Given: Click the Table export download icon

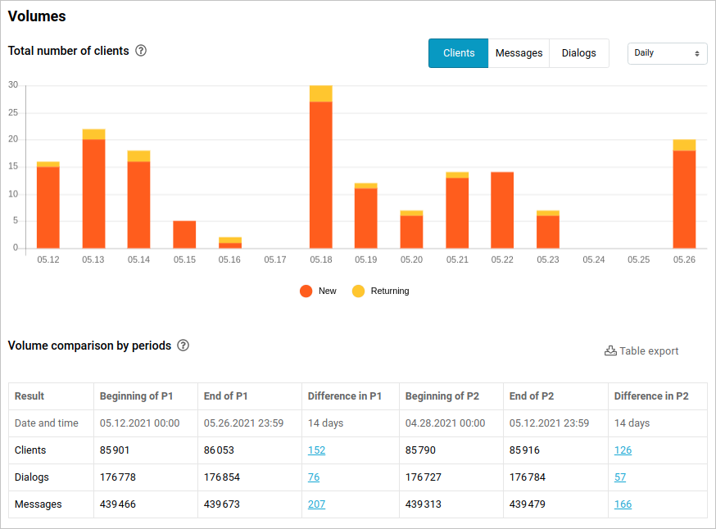Looking at the screenshot, I should coord(610,350).
